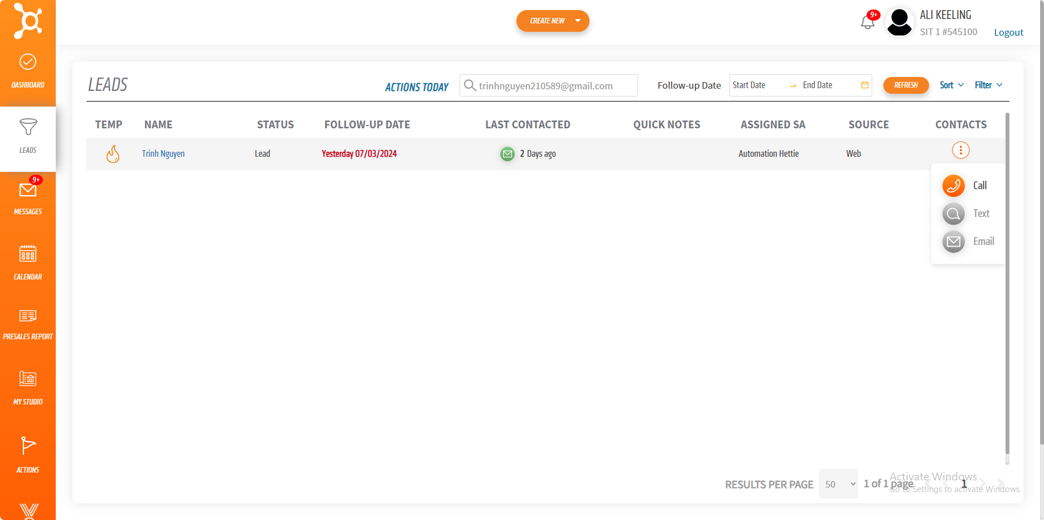Click the 'Yesterday 07/03/2024' follow-up date

(x=359, y=153)
